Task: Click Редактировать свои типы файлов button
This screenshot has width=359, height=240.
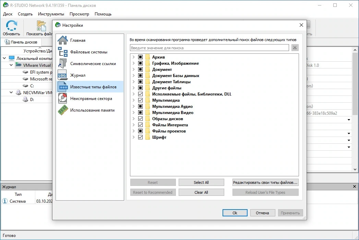Action: [x=265, y=182]
